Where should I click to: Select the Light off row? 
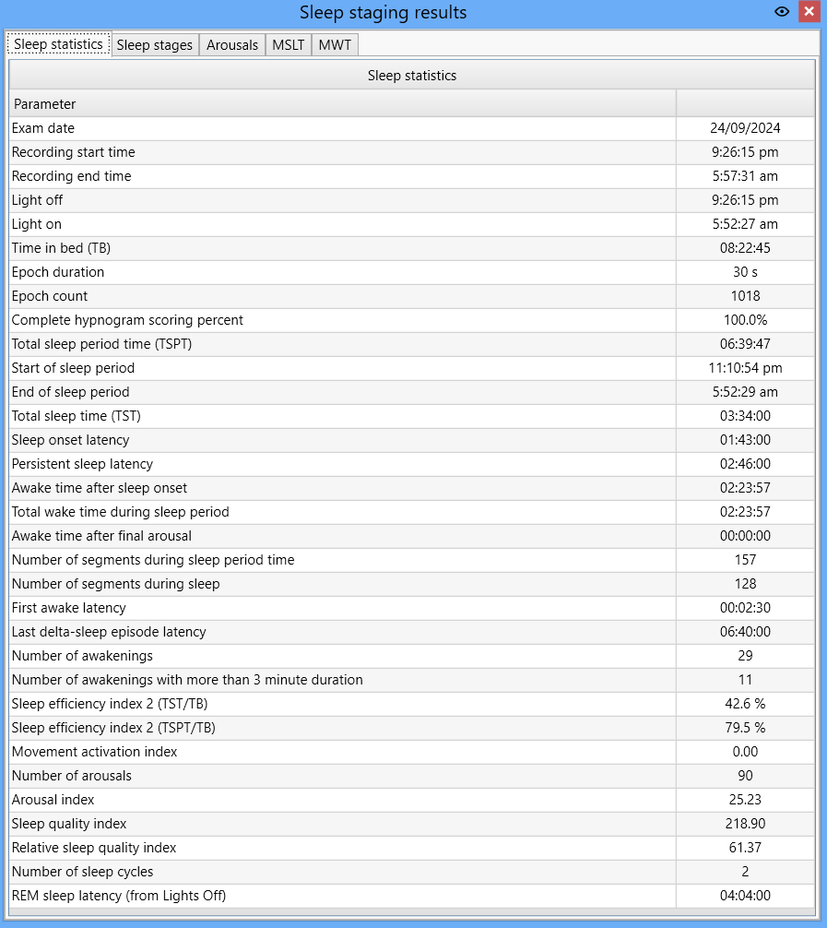(x=412, y=200)
